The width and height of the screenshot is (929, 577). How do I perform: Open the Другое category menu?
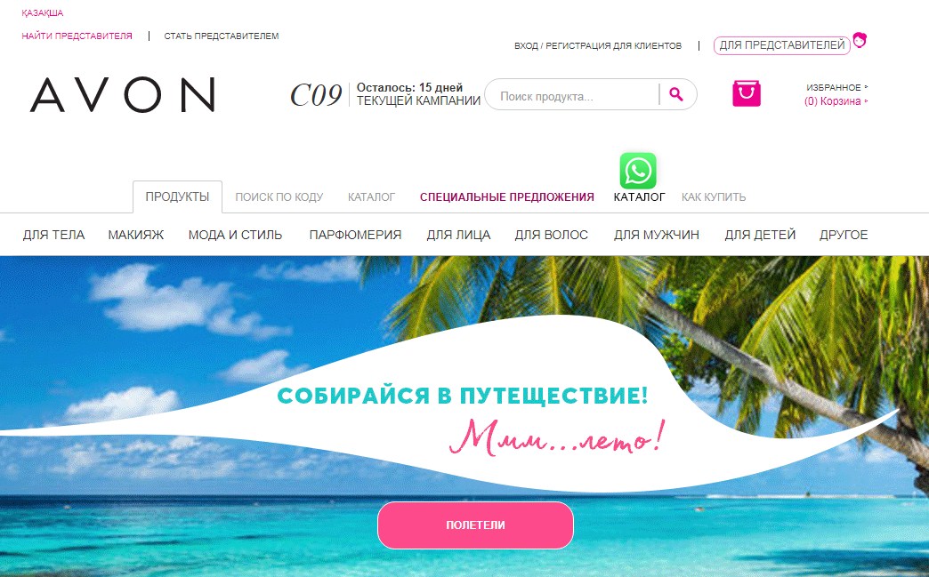pos(843,235)
